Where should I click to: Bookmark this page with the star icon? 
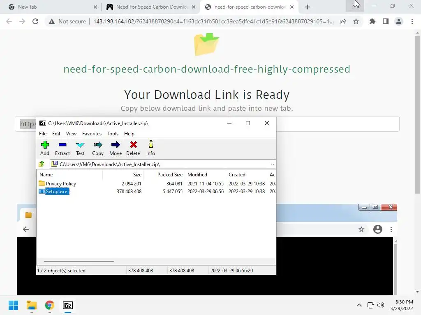[356, 21]
